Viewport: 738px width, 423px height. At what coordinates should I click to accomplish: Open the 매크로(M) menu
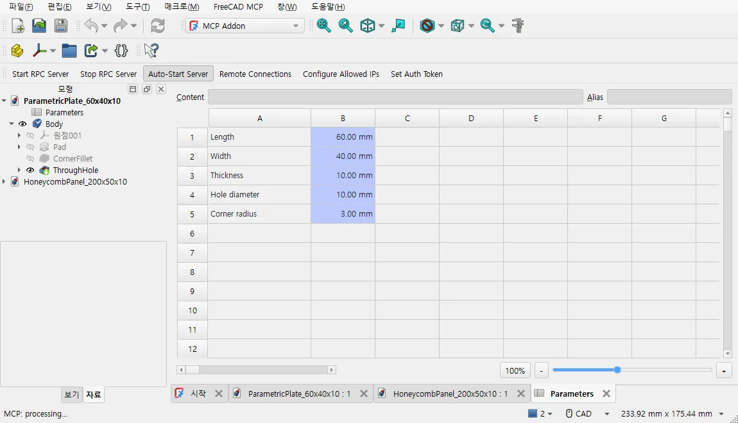pyautogui.click(x=182, y=6)
